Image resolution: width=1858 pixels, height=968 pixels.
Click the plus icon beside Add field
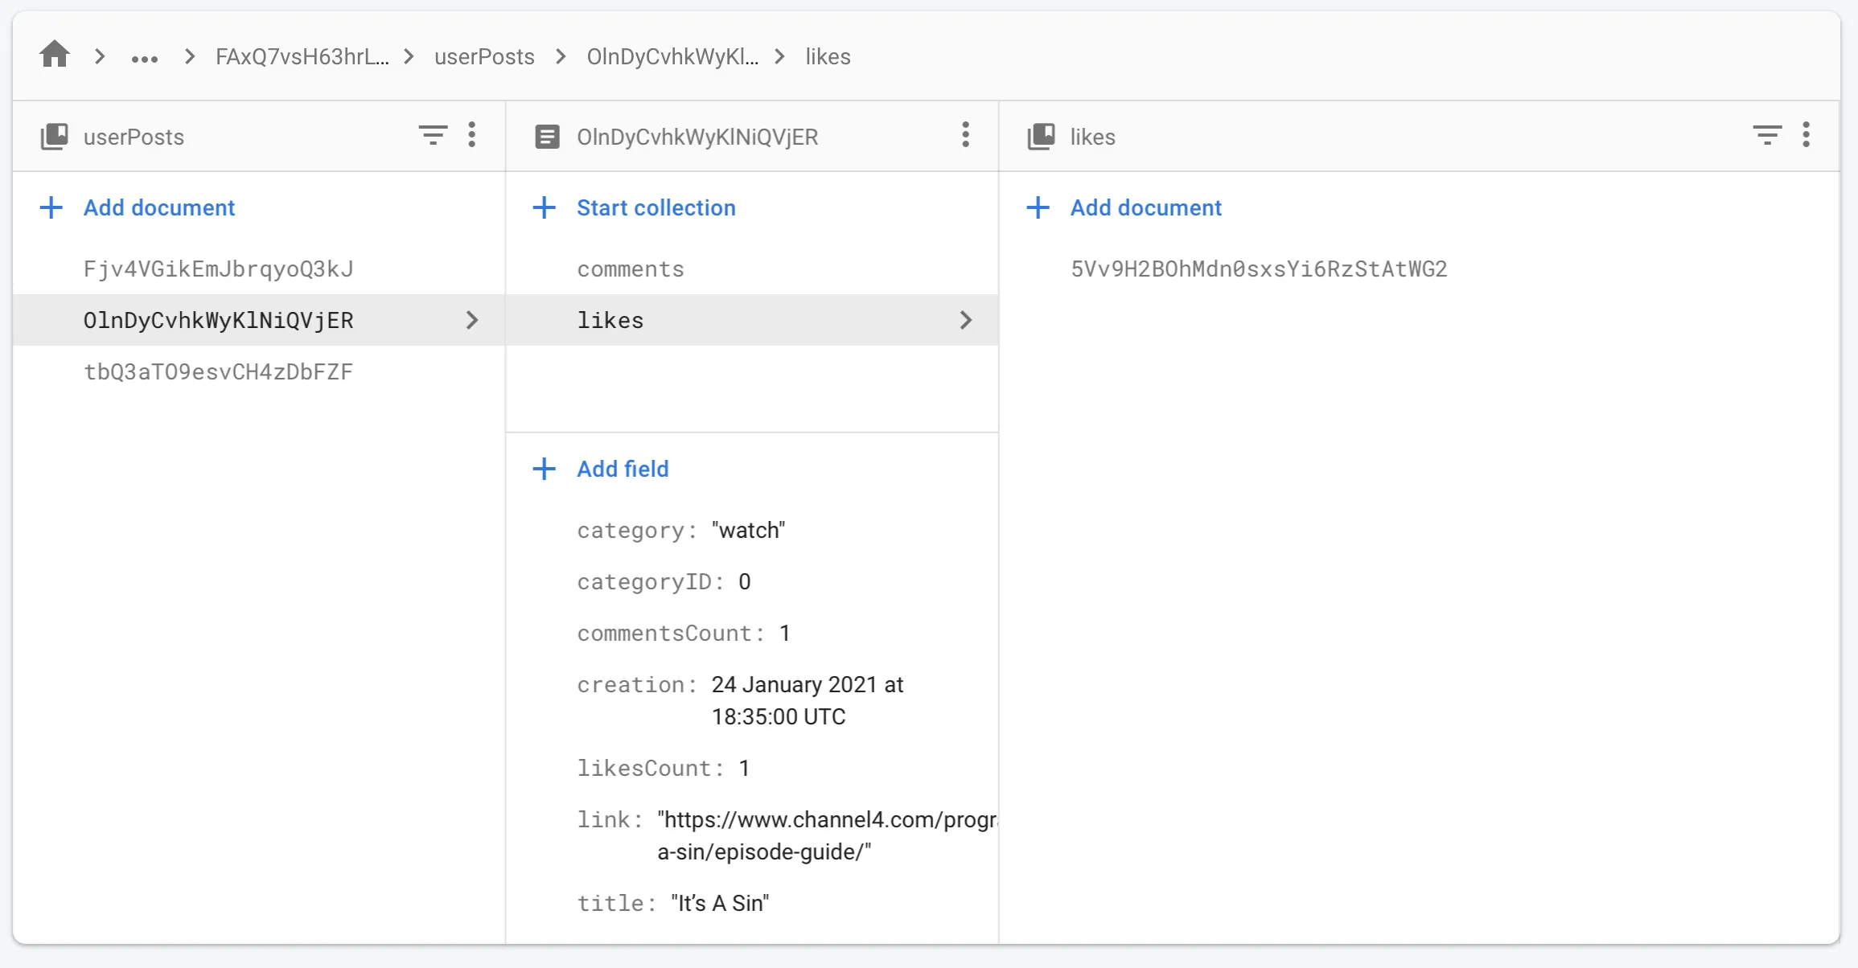pyautogui.click(x=545, y=469)
